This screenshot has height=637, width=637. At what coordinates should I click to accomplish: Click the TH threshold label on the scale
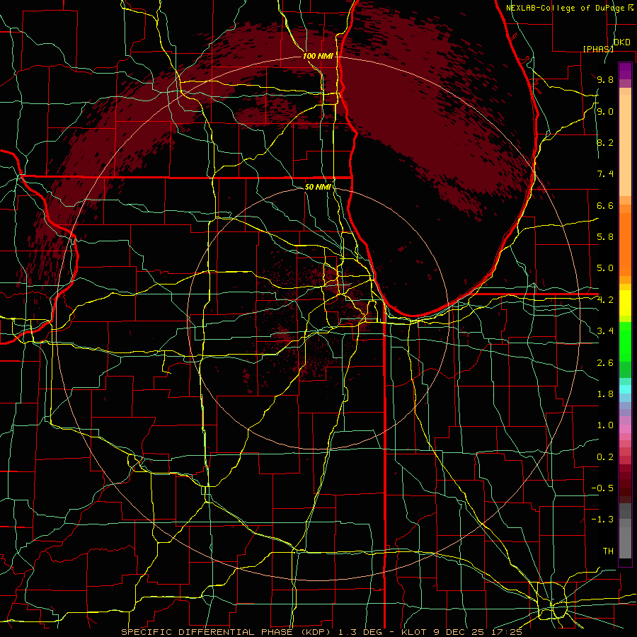coord(608,551)
